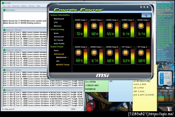Click the Main thread window icon

[x=4, y=10]
